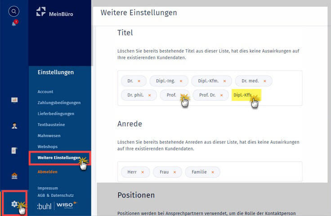This screenshot has height=216, width=331.
Task: Open the search icon in sidebar
Action: pyautogui.click(x=14, y=11)
